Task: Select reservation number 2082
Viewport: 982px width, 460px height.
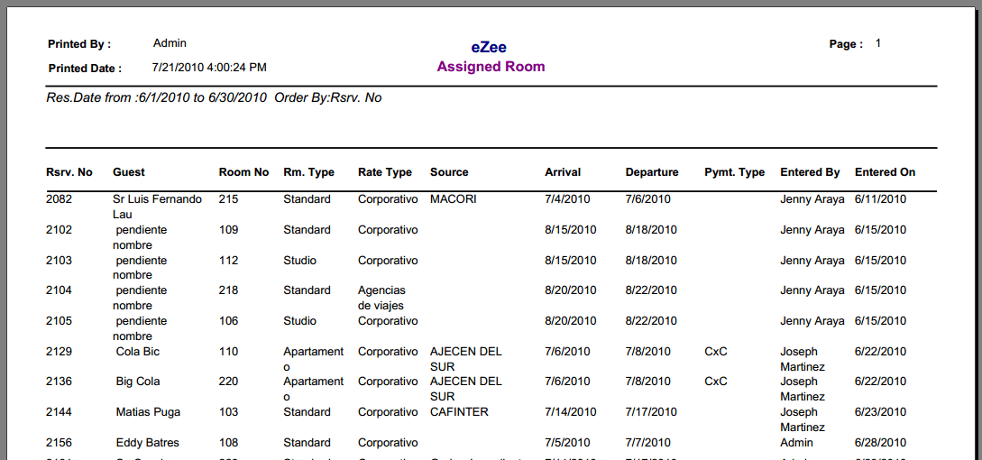Action: (x=59, y=199)
